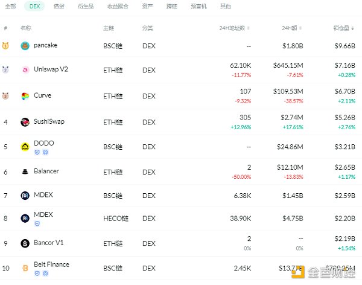The width and height of the screenshot is (362, 285).
Task: Select the 借贷 category tab
Action: point(59,6)
